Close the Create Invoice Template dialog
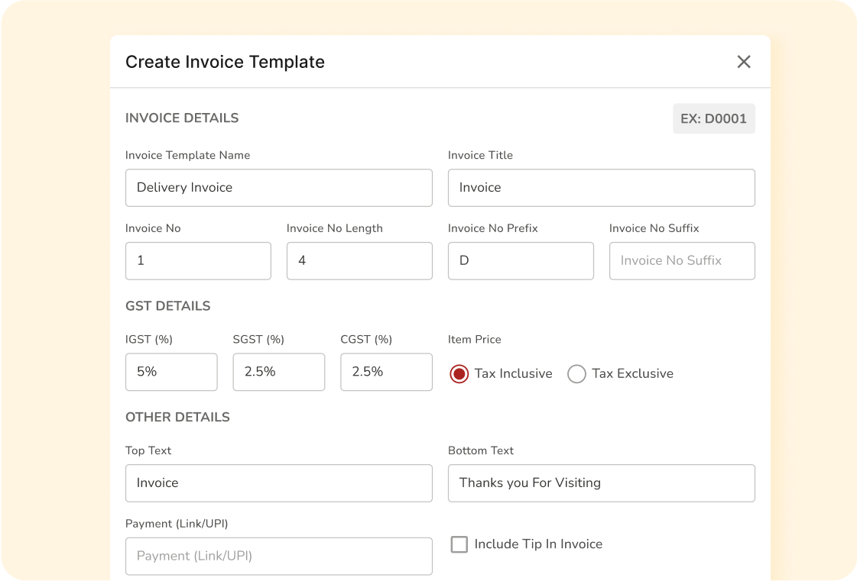The height and width of the screenshot is (581, 857). [743, 62]
